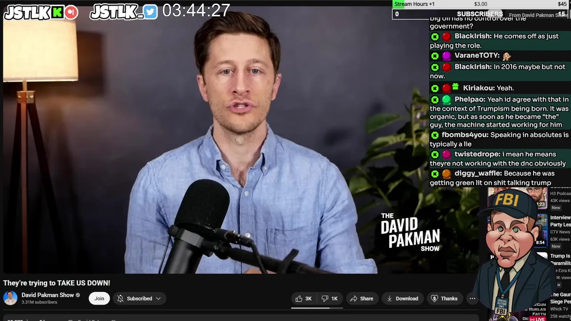Click fbombs4you username in chat
This screenshot has height=321, width=571.
(x=465, y=135)
